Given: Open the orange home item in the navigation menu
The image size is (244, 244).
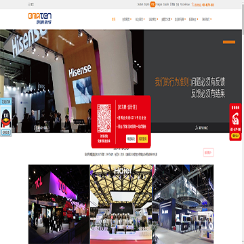Looking at the screenshot, I should (113, 20).
